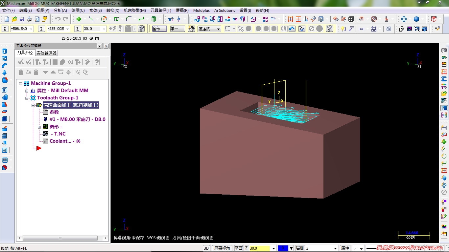Switch to the 刀具路径 tab

(25, 52)
